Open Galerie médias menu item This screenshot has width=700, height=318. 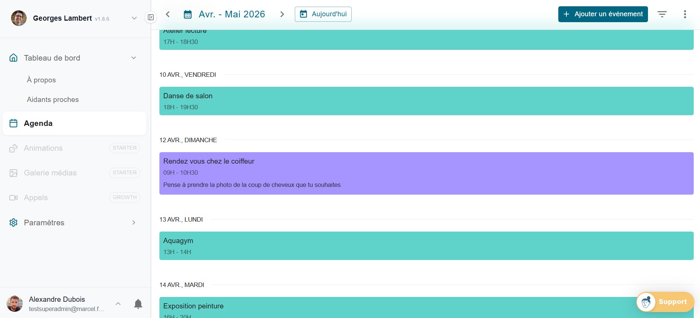coord(50,173)
